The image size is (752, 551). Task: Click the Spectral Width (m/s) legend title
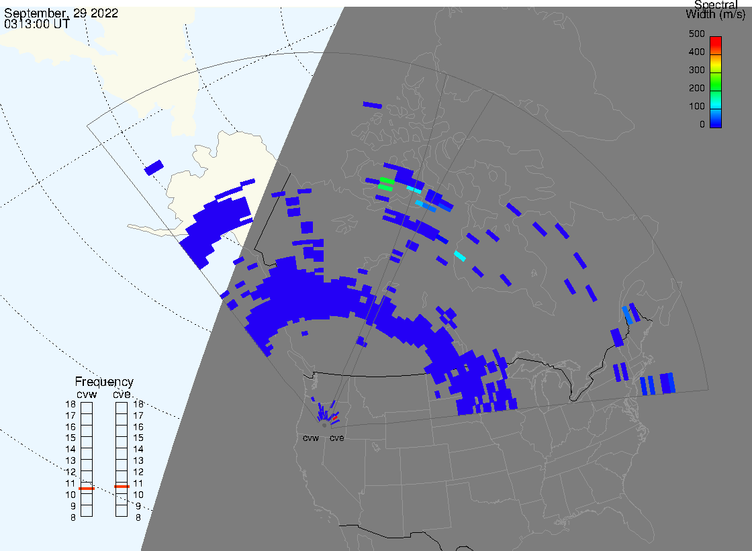pos(715,9)
